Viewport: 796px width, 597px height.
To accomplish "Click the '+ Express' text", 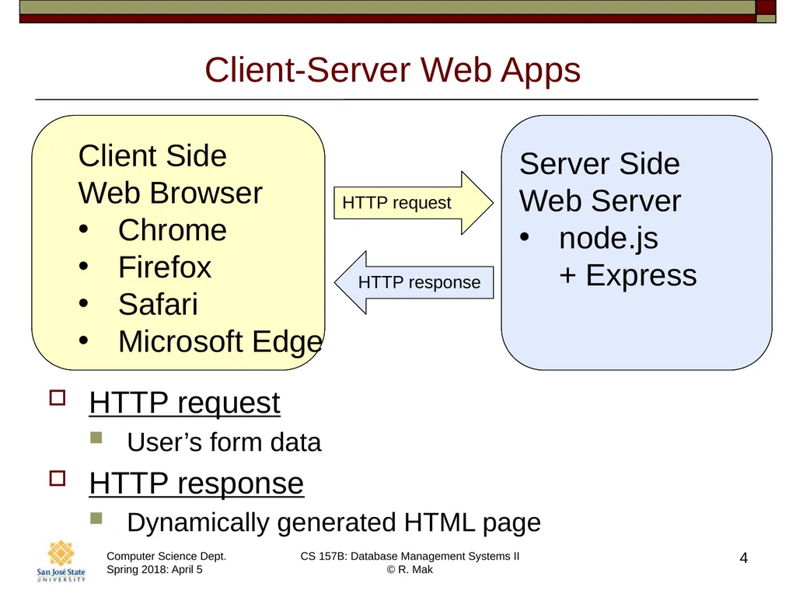I will tap(628, 276).
